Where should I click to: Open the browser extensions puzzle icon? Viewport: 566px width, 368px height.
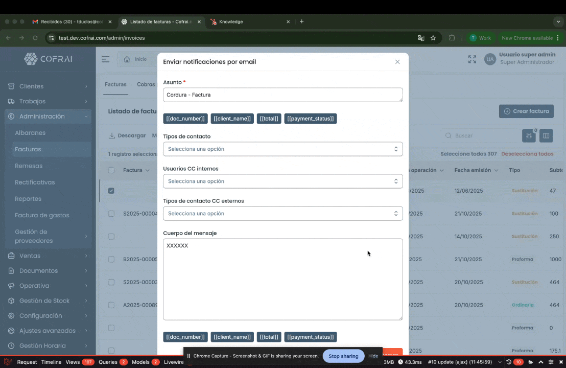coord(452,38)
